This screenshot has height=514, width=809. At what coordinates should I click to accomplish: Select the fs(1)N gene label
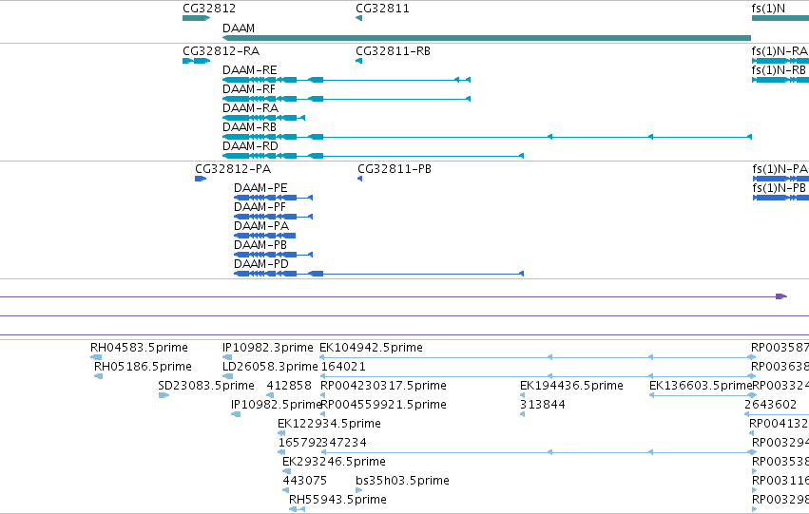pos(768,9)
